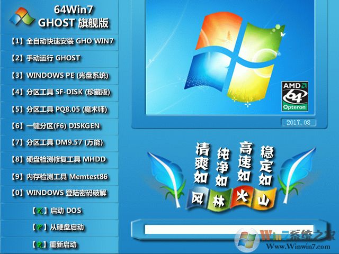
Task: Select the blue 风 tile
Action: [x=197, y=199]
